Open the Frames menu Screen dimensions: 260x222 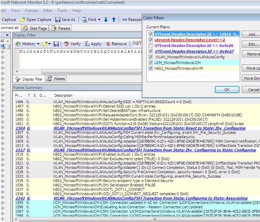click(x=31, y=10)
